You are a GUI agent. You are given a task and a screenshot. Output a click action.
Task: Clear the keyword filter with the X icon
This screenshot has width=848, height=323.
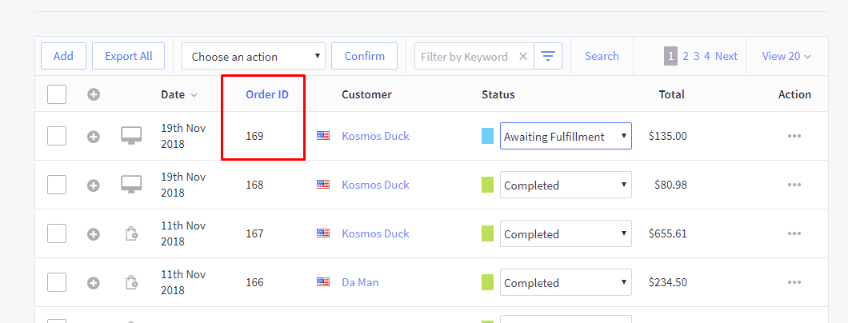[523, 56]
